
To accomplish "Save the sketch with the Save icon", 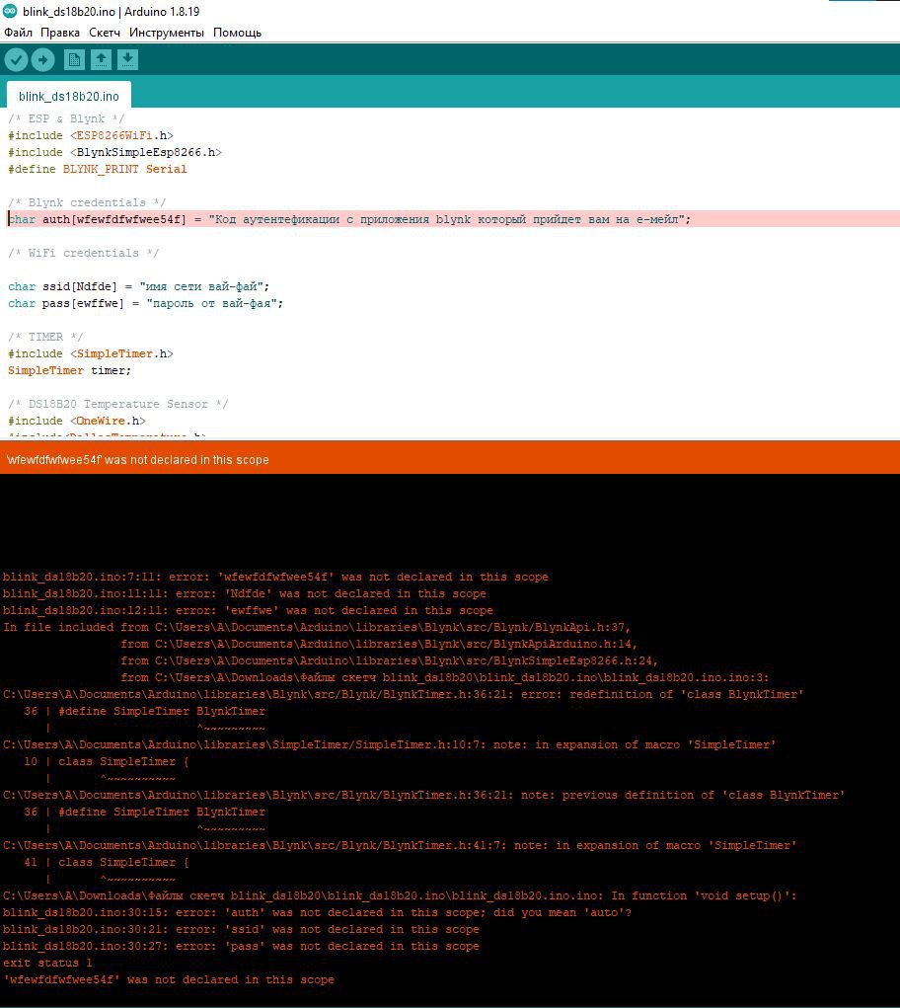I will click(128, 60).
